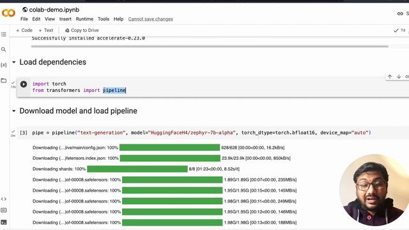Click the Downloading shards progress bar
This screenshot has width=409, height=230.
coord(137,169)
